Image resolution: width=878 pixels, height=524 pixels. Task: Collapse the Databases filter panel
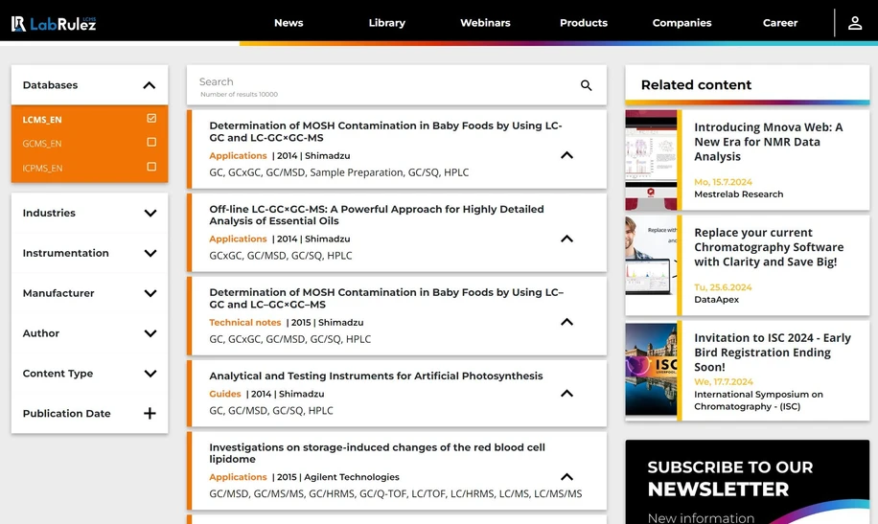(x=149, y=85)
